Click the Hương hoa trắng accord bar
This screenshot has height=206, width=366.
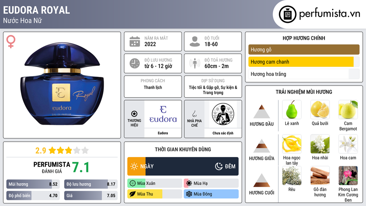click(304, 74)
